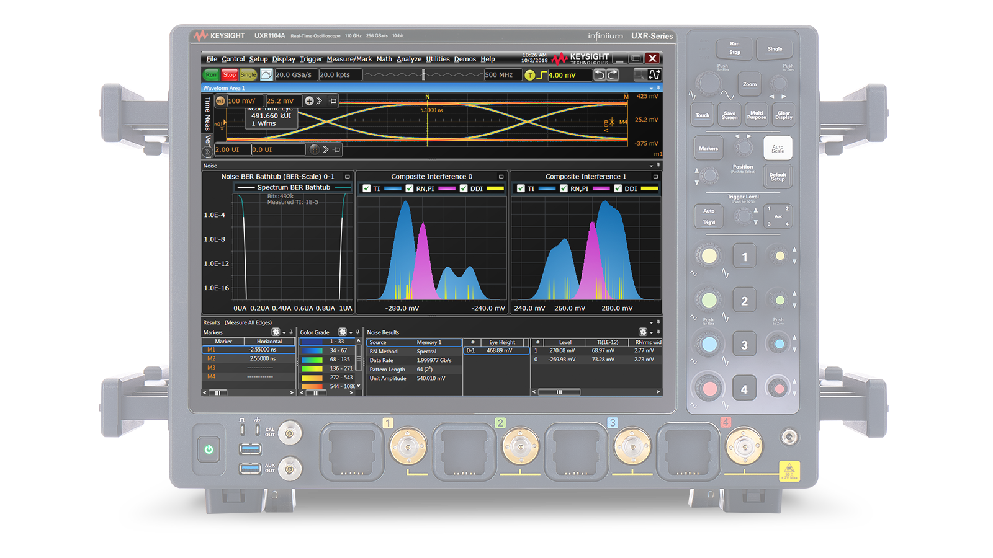The width and height of the screenshot is (993, 558).
Task: Expand the Time Meas sidebar chevron
Action: click(207, 152)
